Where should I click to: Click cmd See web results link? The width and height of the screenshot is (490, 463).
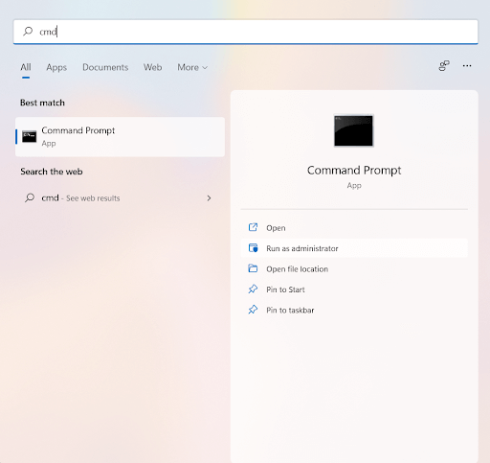80,198
